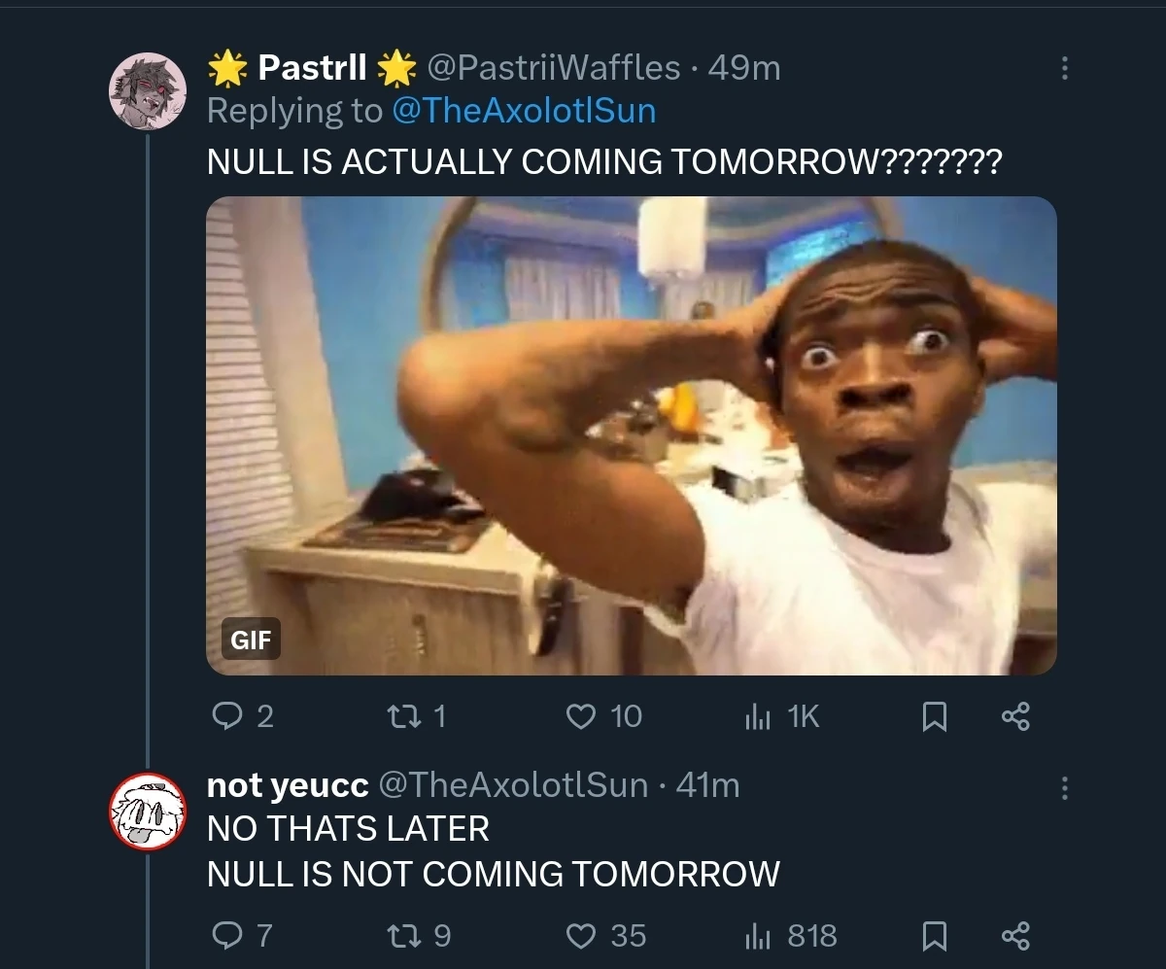Open the three-dot menu on Pastrll's tweet
The width and height of the screenshot is (1166, 969).
click(1065, 68)
